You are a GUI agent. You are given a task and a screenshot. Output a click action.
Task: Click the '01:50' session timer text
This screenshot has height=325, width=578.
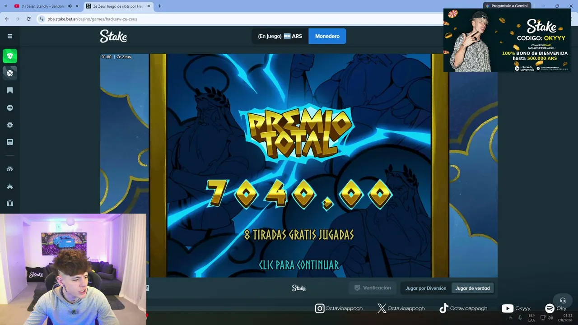click(107, 57)
